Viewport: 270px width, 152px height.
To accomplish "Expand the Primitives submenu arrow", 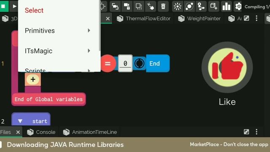I will click(x=89, y=30).
